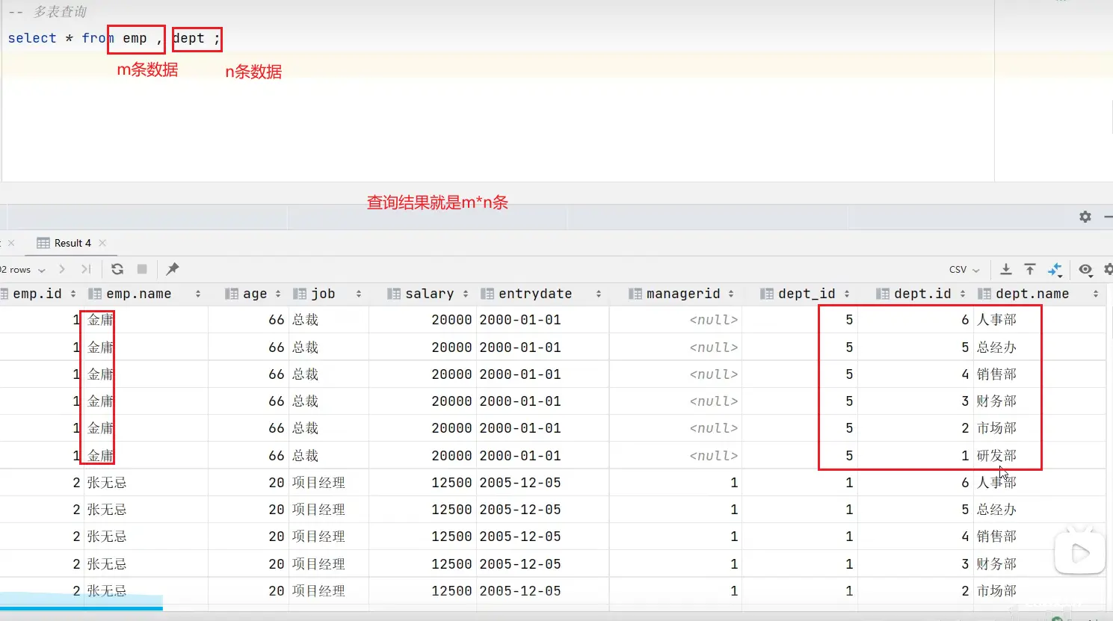Select the salary column header label

430,294
